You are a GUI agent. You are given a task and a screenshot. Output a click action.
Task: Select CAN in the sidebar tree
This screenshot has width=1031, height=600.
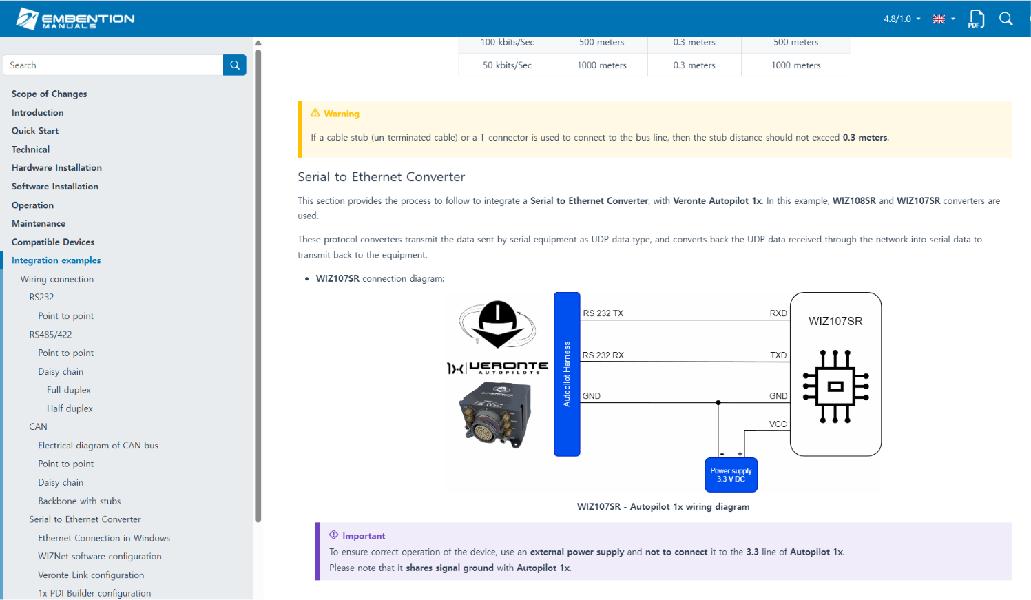click(38, 426)
